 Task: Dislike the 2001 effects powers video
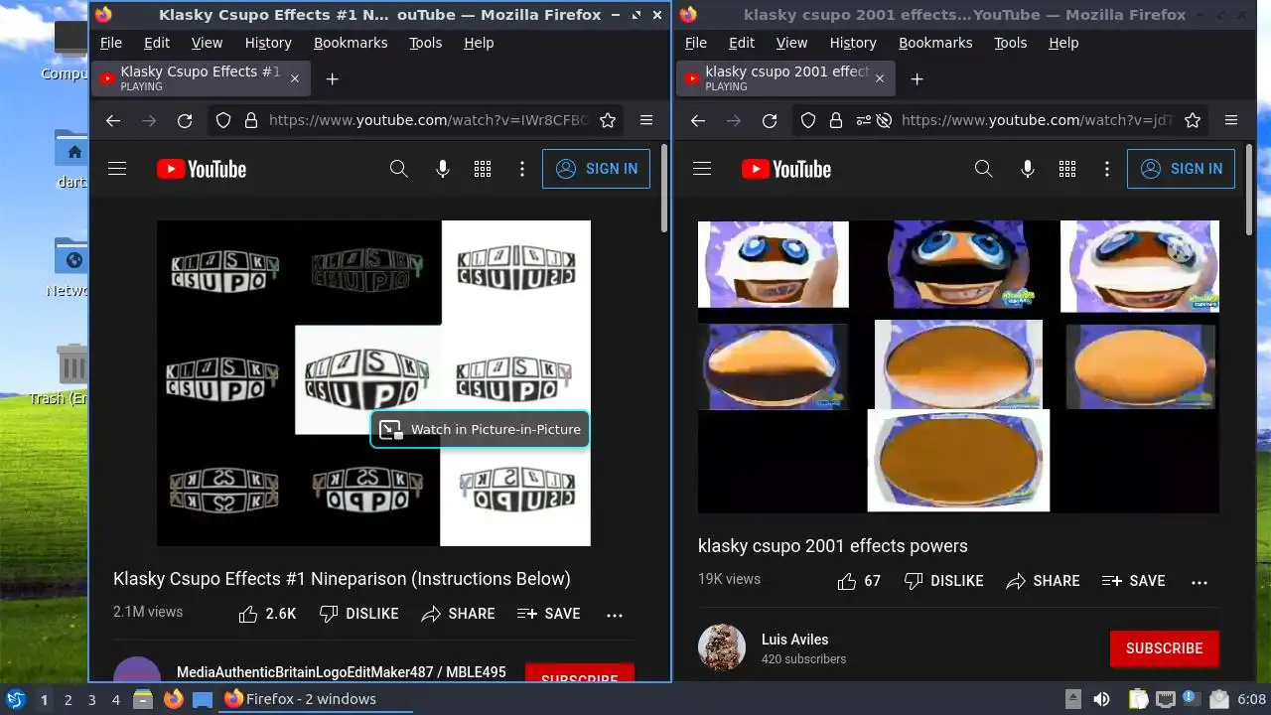pyautogui.click(x=943, y=581)
